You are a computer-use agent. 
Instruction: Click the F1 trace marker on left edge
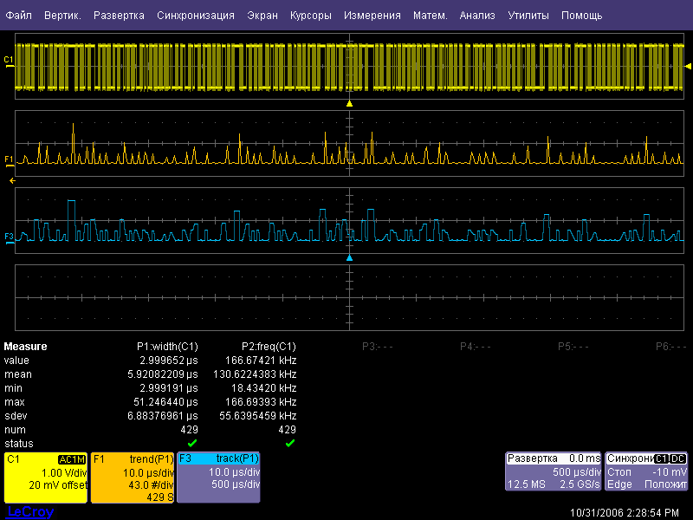9,159
